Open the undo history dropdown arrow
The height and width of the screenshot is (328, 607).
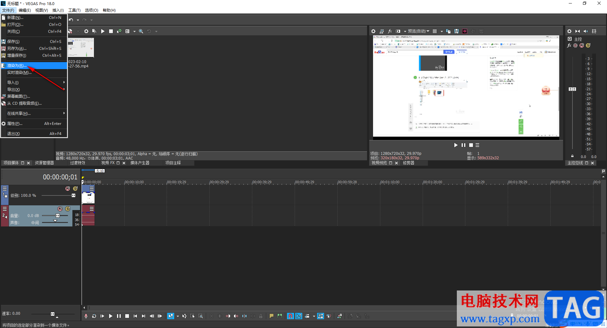point(78,20)
